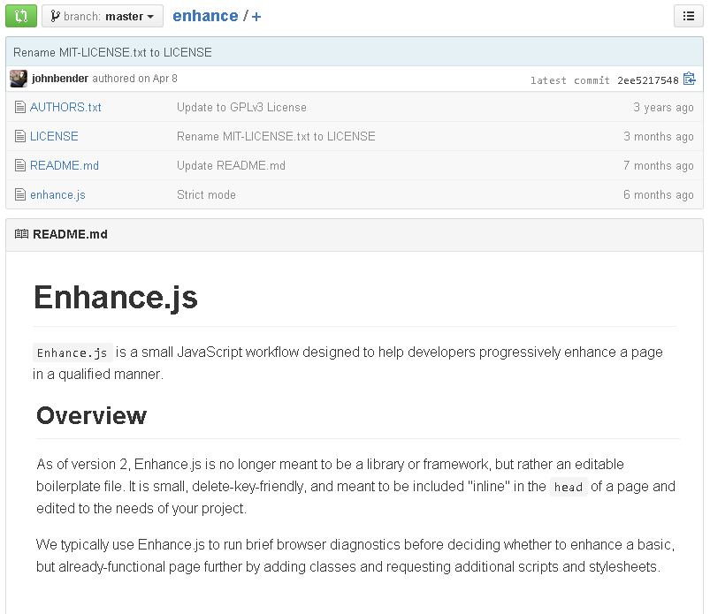This screenshot has width=710, height=614.
Task: Open the LICENSE file
Action: pyautogui.click(x=54, y=136)
